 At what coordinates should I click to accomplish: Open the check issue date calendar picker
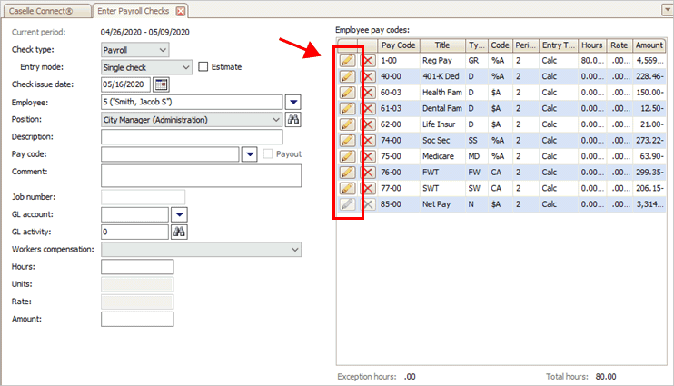click(x=161, y=84)
